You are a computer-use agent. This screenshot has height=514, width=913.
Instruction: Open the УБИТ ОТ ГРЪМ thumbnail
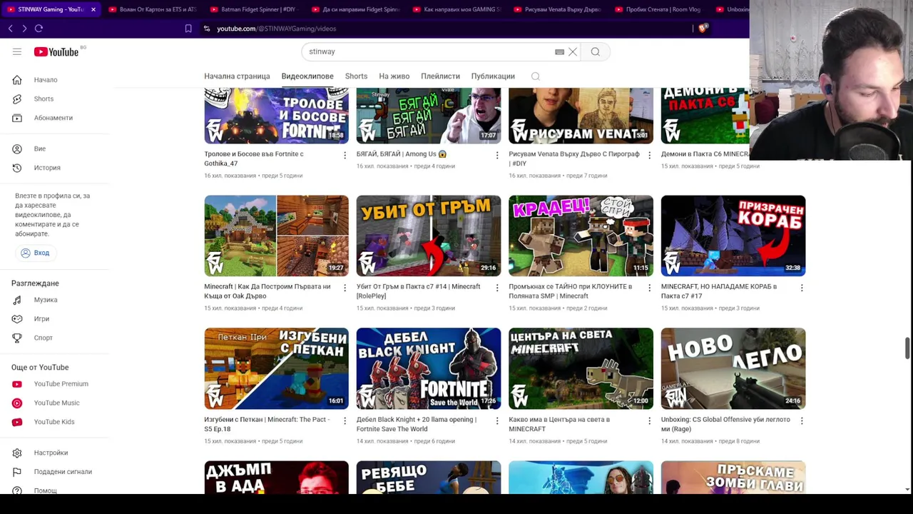pos(429,236)
